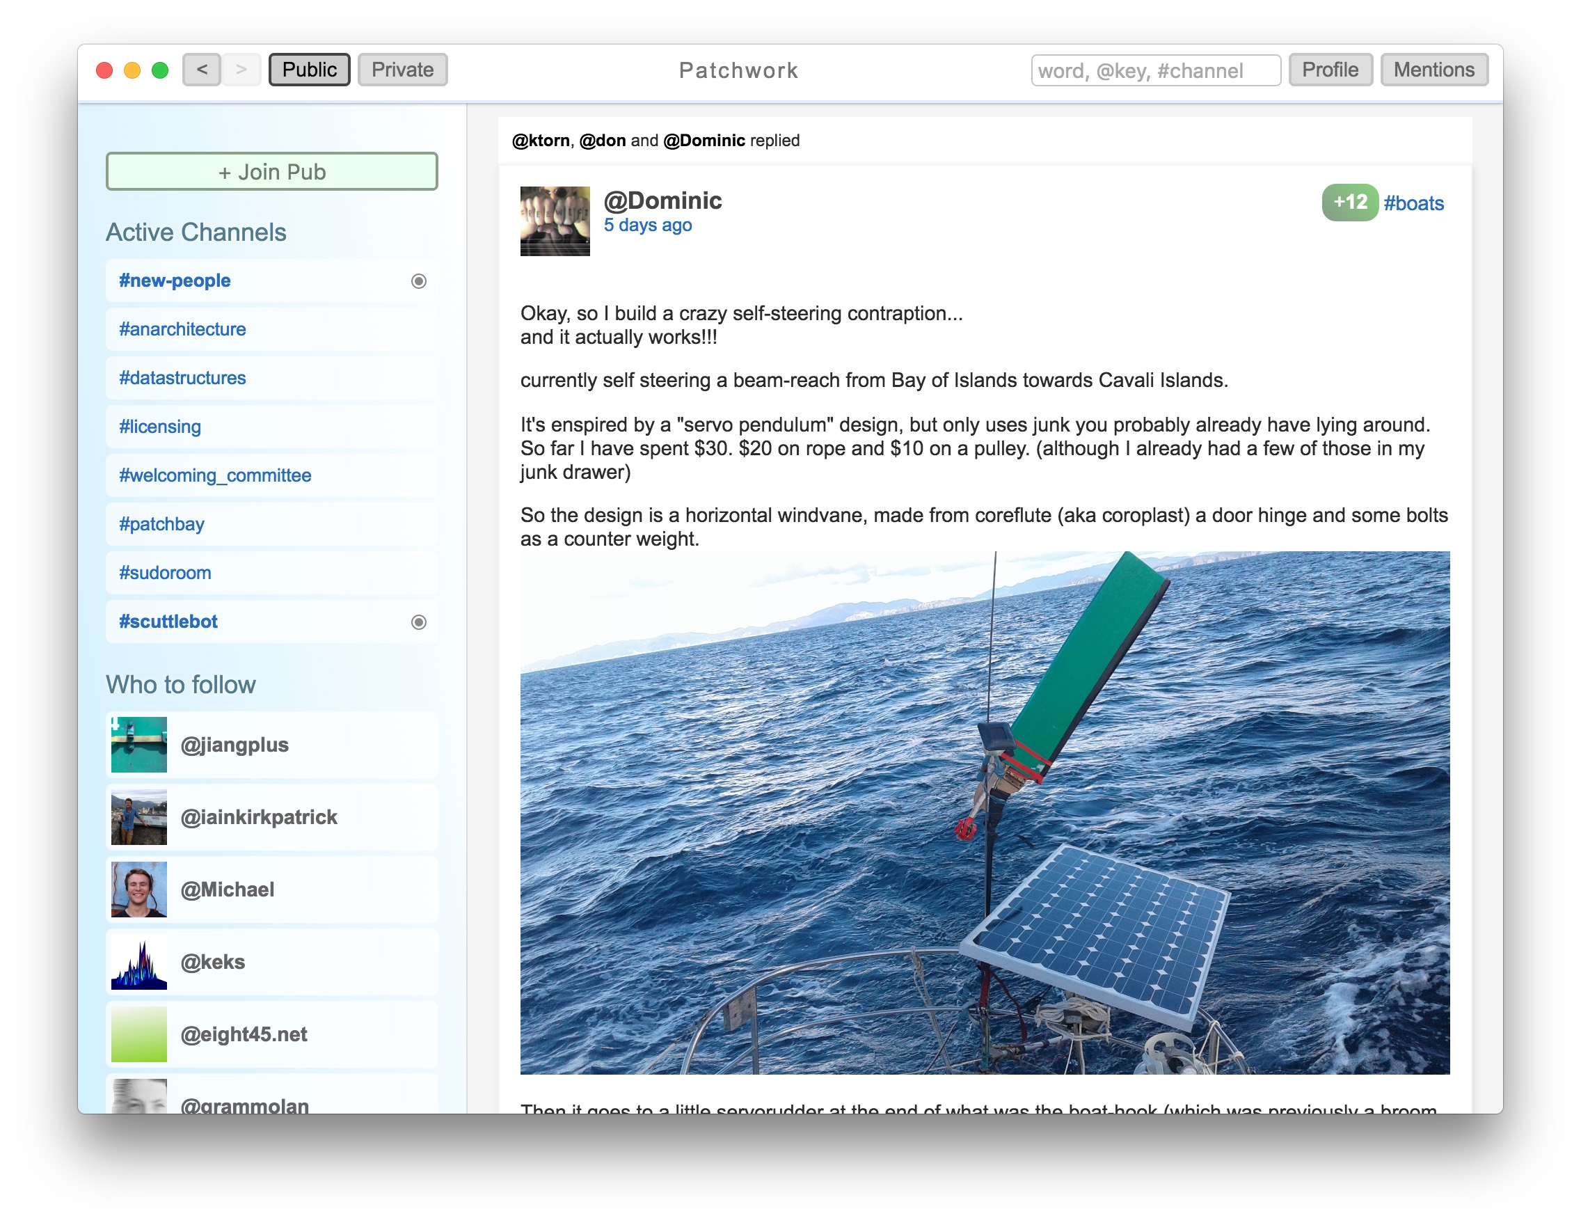Click the back navigation arrow icon
This screenshot has width=1581, height=1225.
coord(204,68)
